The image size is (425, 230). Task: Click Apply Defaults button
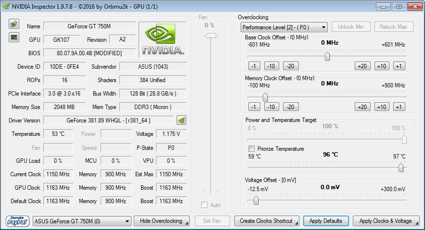point(326,221)
